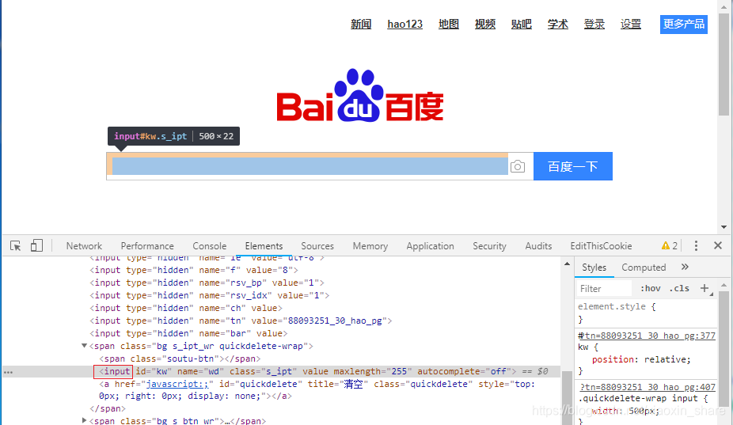Select hidden input name="ch" row
The image size is (733, 425).
pyautogui.click(x=186, y=308)
